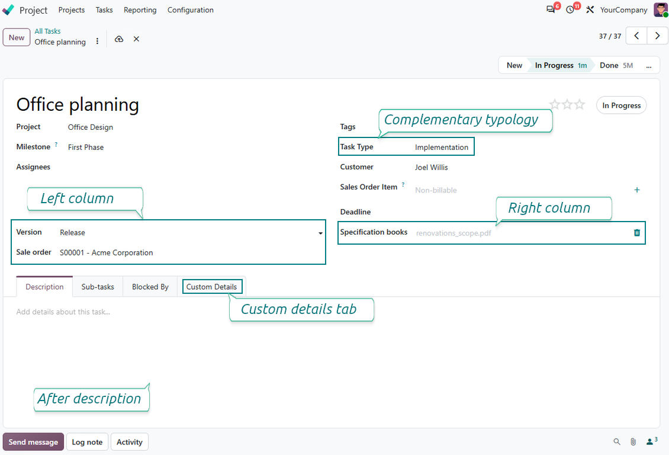
Task: Go to the next record arrow
Action: coord(657,36)
